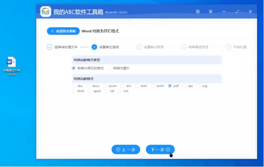This screenshot has width=264, height=167.
Task: Choose docx as output format
Action: (x=89, y=86)
